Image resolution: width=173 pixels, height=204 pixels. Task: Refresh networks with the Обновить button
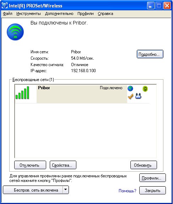pos(144,165)
